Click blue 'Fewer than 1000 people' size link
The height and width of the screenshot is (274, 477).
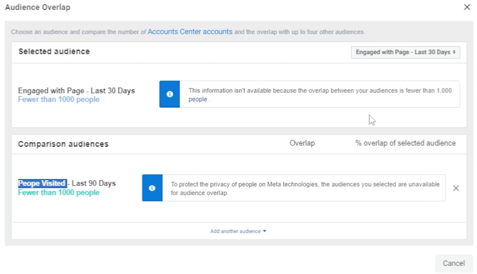(x=59, y=100)
